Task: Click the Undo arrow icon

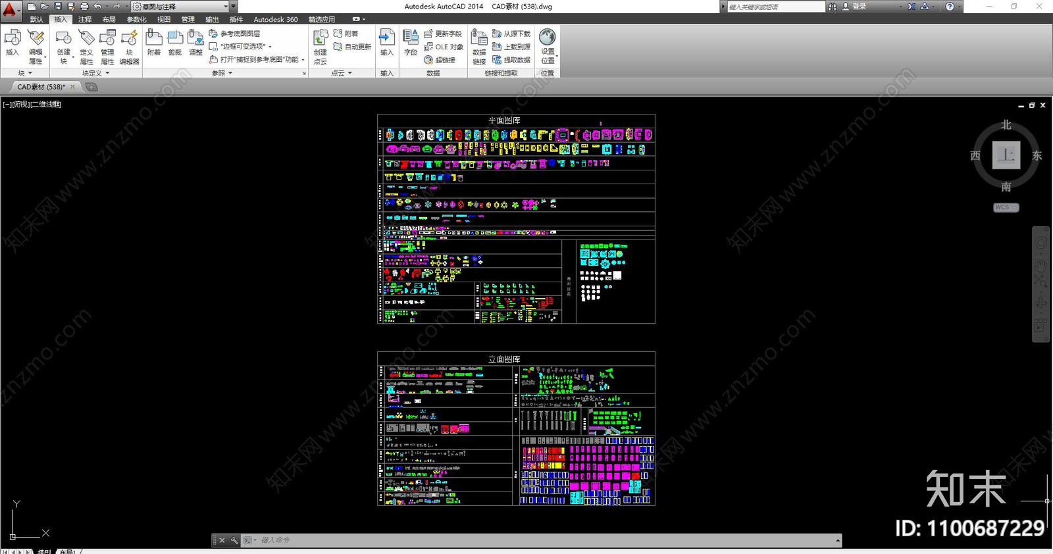Action: click(x=97, y=7)
